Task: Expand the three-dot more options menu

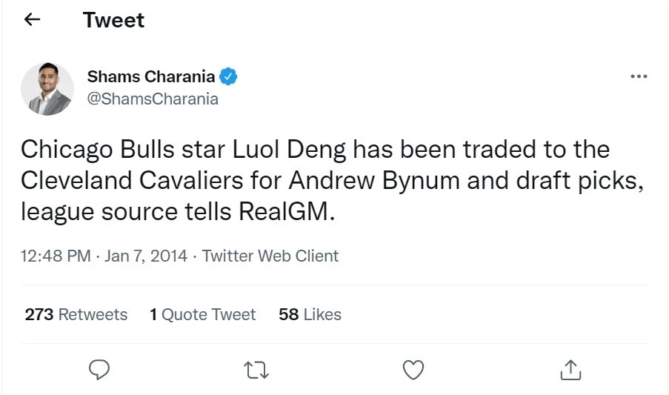Action: [638, 76]
